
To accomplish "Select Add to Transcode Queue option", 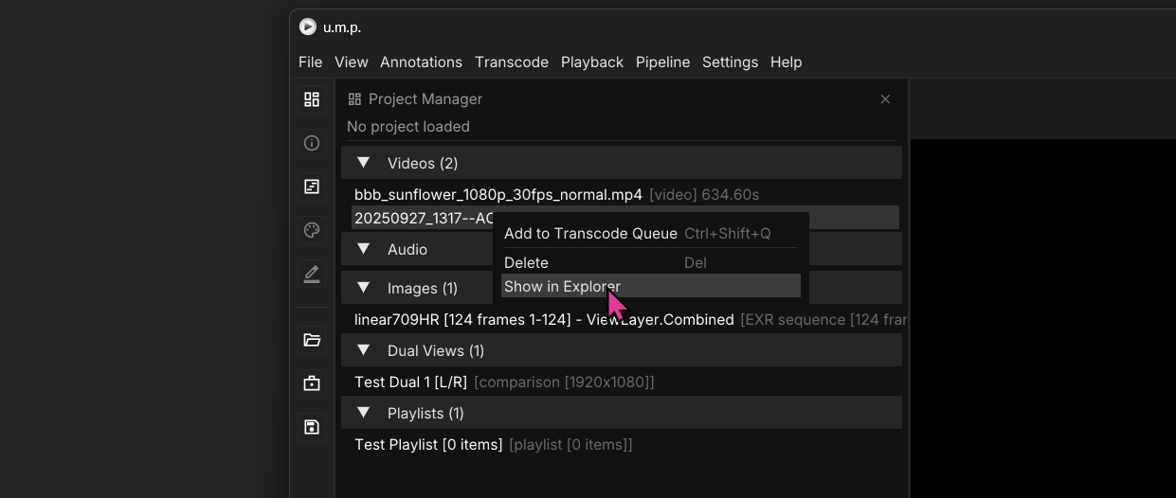I will 590,234.
